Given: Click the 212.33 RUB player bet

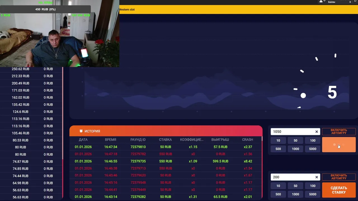Looking at the screenshot, I should [20, 76].
